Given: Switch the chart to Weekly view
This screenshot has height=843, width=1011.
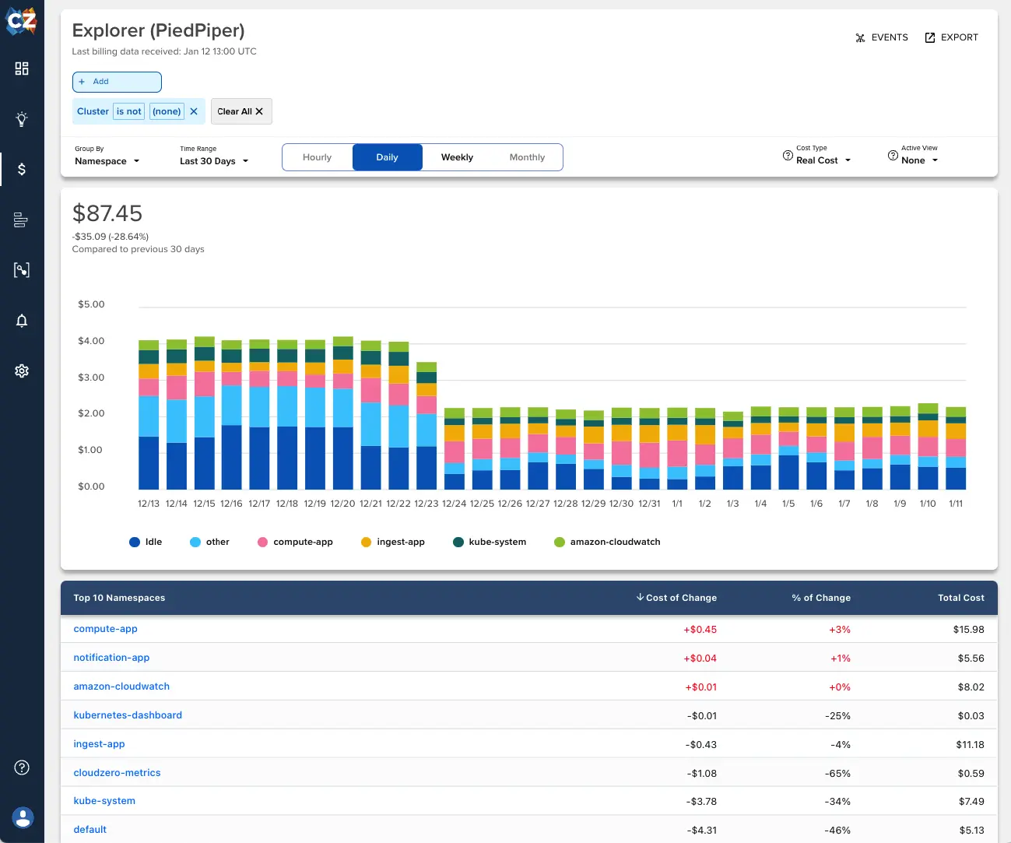Looking at the screenshot, I should [457, 156].
